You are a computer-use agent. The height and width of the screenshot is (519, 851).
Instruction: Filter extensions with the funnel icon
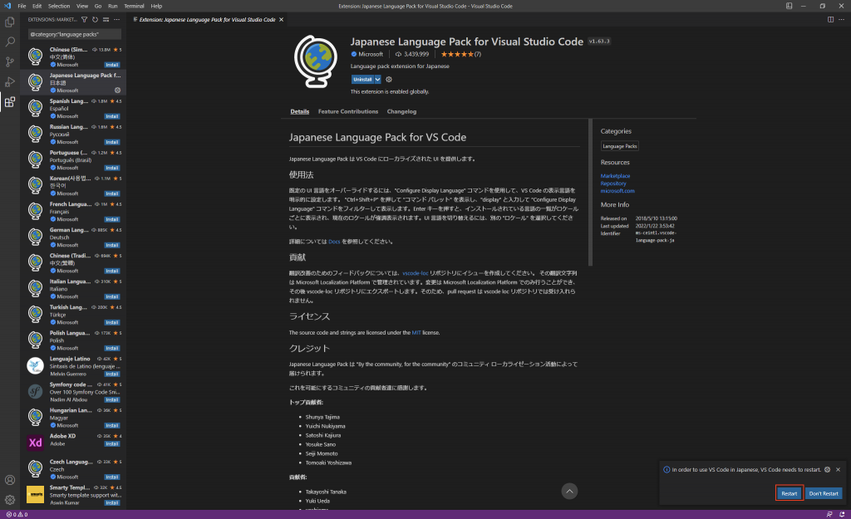click(x=84, y=20)
